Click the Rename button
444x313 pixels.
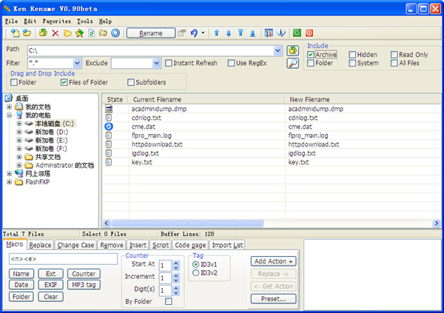[151, 34]
